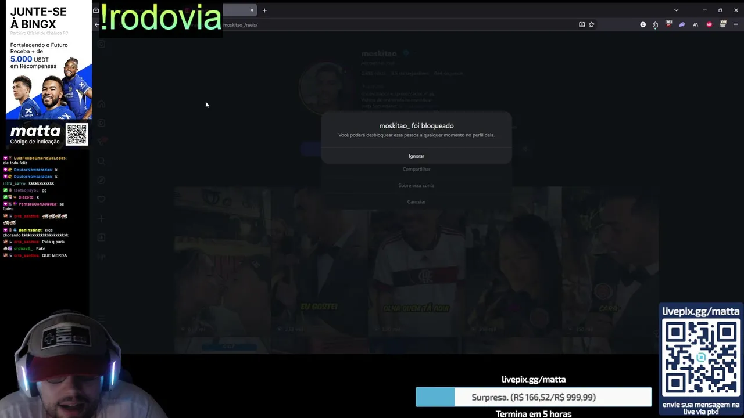This screenshot has width=744, height=418.
Task: Click the Instagram logo in sidebar
Action: (x=101, y=44)
